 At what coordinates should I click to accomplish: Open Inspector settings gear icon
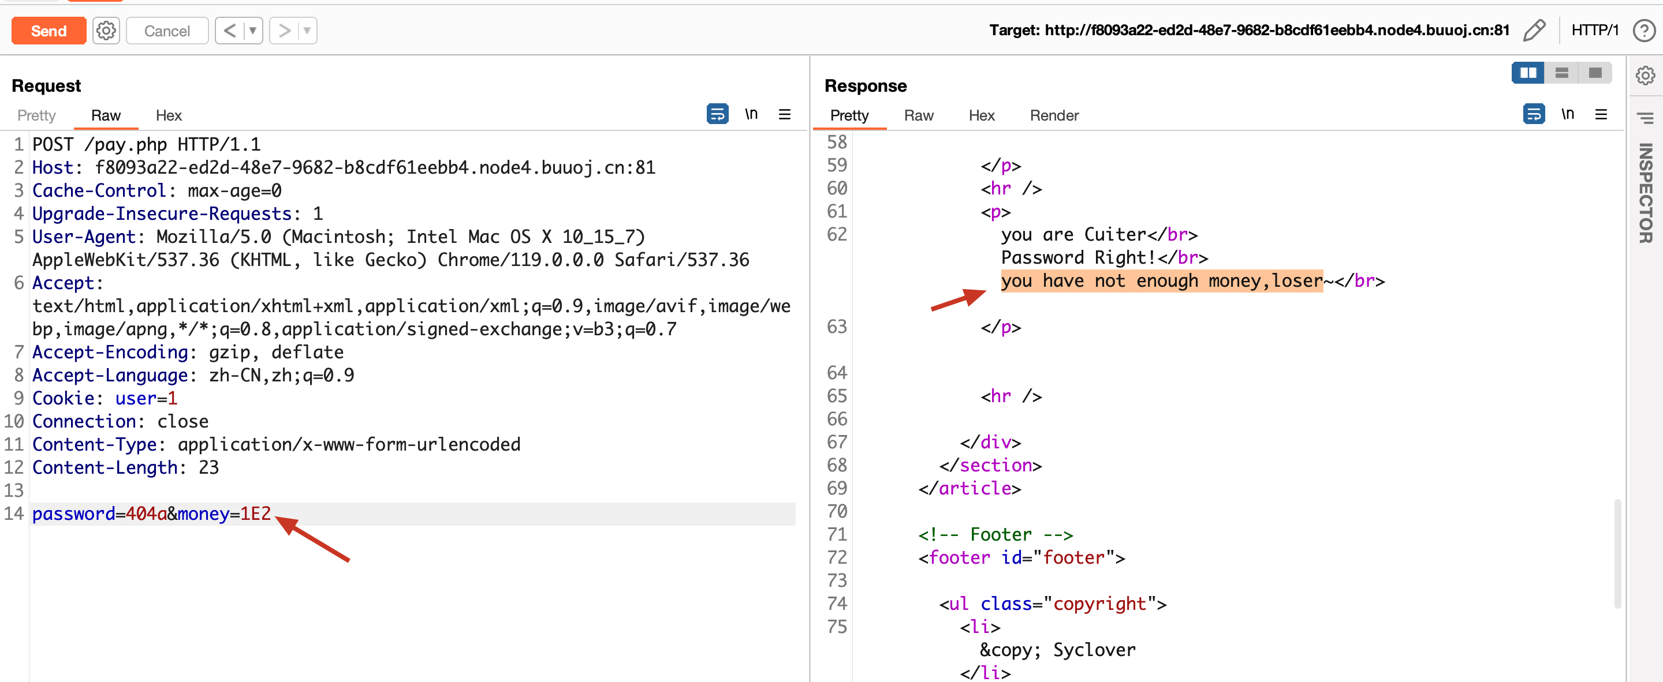1645,76
